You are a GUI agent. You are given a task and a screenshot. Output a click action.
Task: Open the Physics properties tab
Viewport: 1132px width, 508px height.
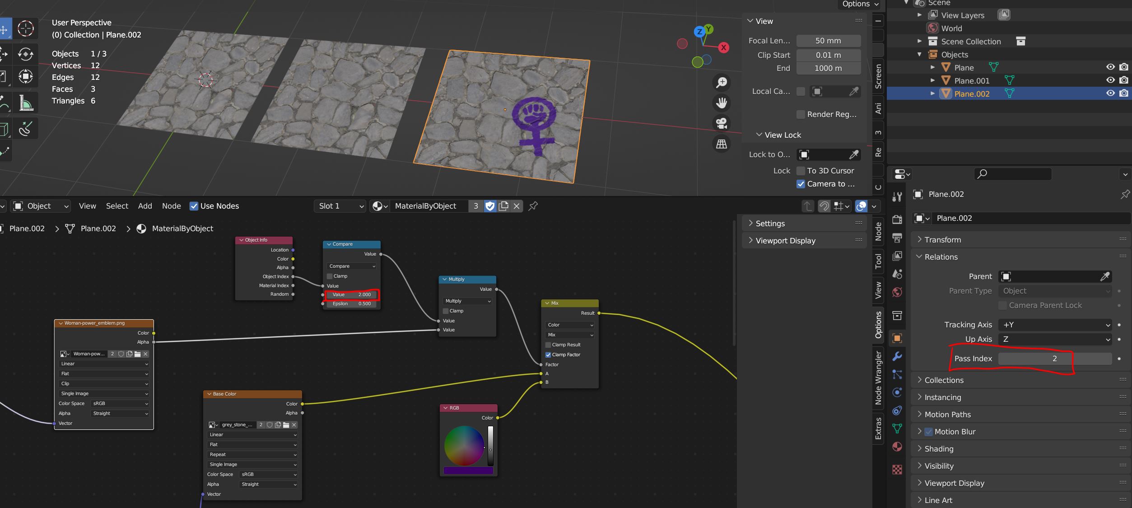[x=897, y=392]
